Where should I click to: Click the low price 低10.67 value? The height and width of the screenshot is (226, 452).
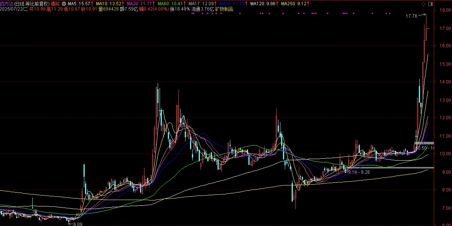(x=72, y=9)
